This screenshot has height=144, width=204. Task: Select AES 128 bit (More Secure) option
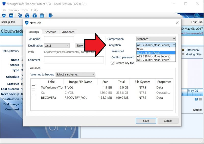156,56
